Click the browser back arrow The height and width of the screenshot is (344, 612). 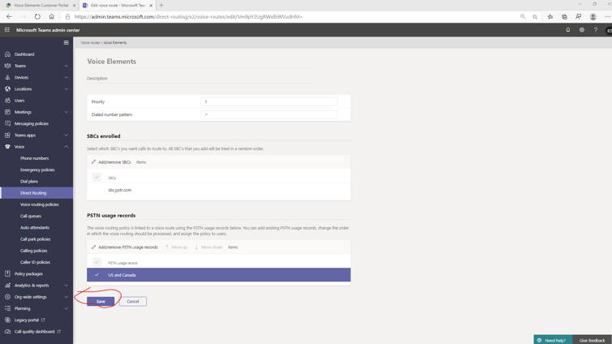(10, 17)
